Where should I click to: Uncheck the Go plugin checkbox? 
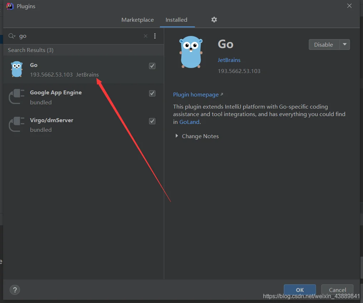[152, 66]
